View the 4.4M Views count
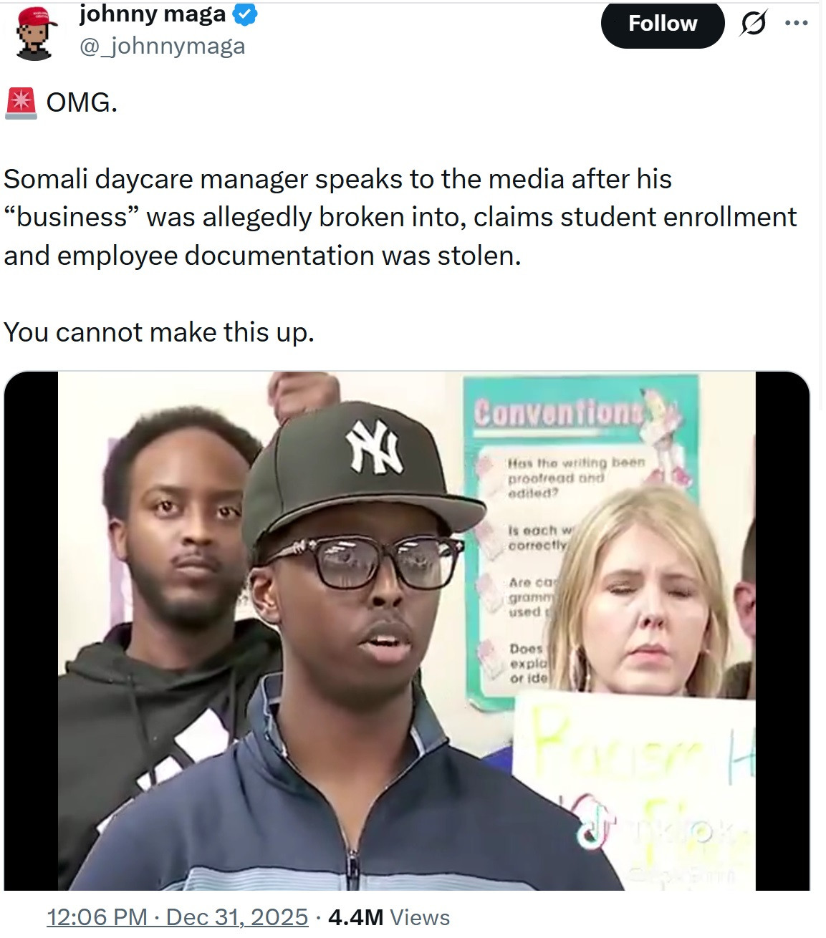This screenshot has width=826, height=938. click(x=388, y=917)
